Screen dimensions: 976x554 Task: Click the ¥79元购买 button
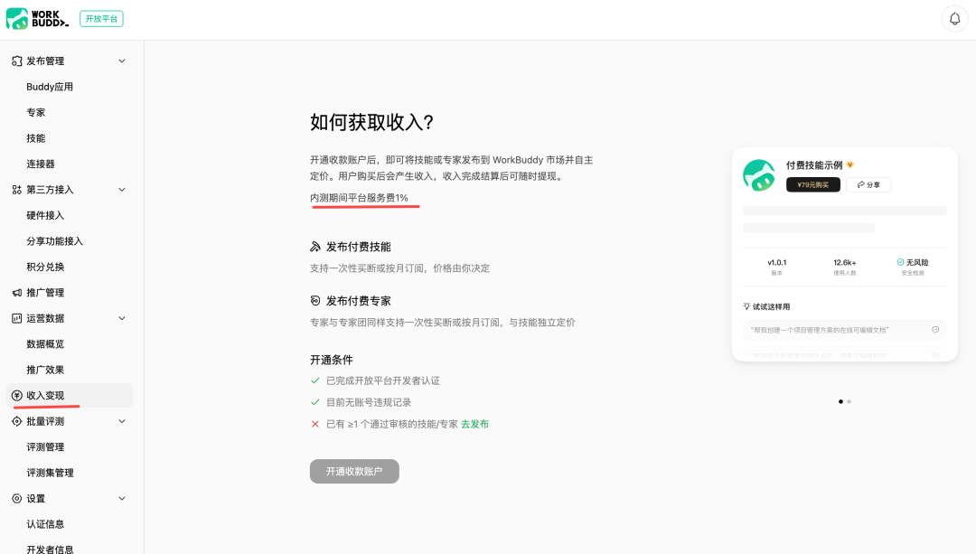click(813, 185)
